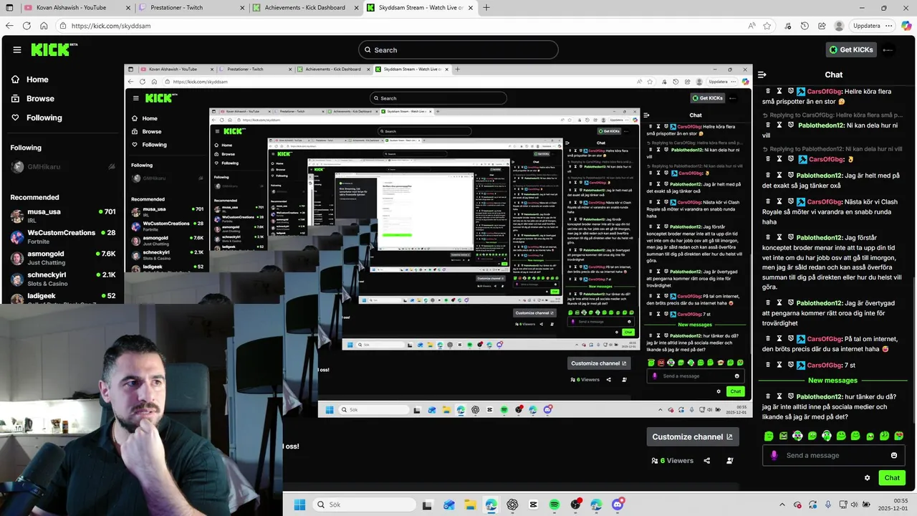
Task: Open the profile avatar menu beside Get KICKs
Action: [889, 50]
